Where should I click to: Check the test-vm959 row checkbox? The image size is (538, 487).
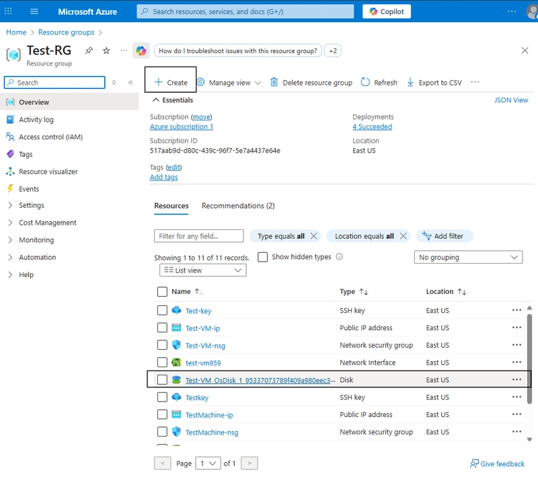click(162, 363)
